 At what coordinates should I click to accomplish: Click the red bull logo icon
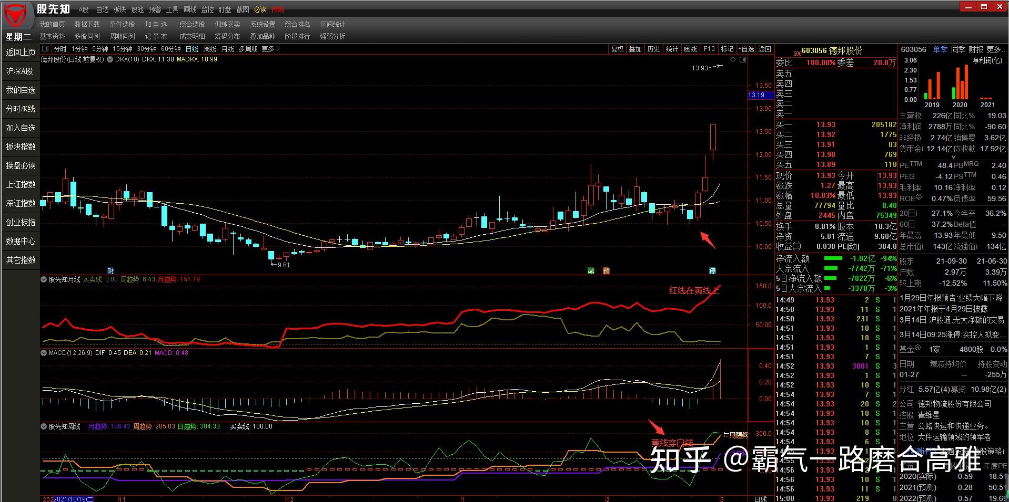tap(17, 15)
